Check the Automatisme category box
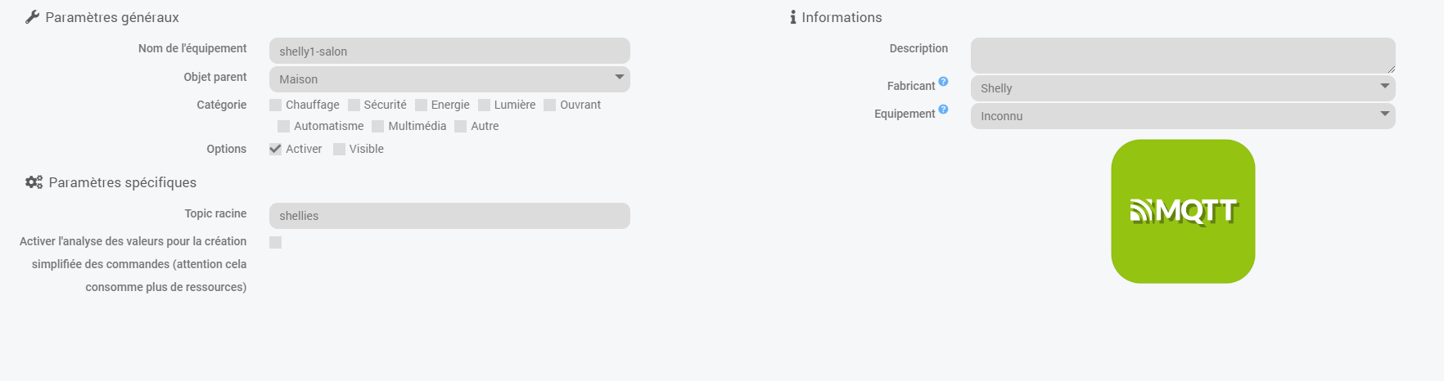The width and height of the screenshot is (1444, 381). (x=284, y=127)
